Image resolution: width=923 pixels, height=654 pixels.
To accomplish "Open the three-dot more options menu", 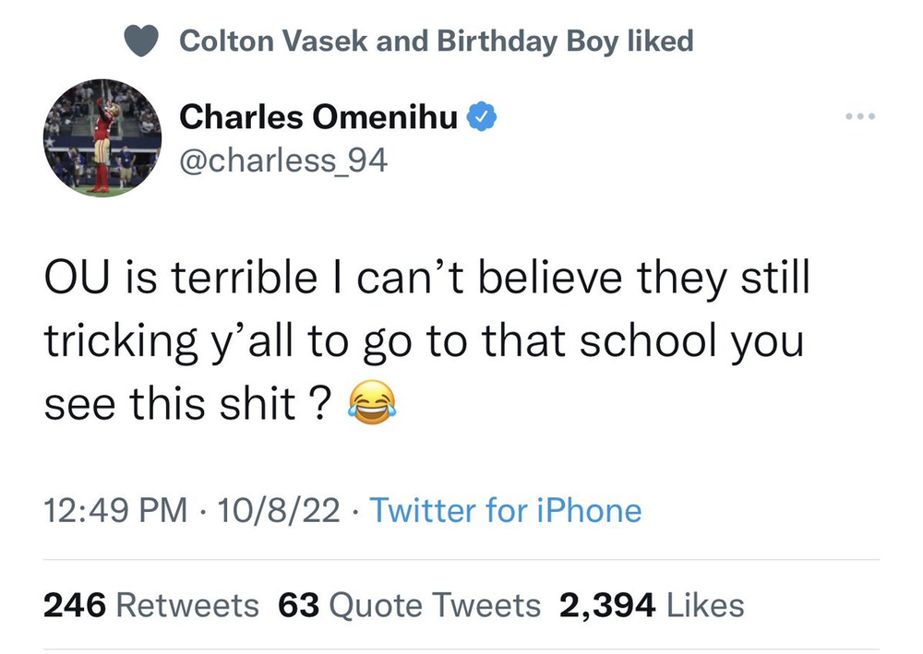I will tap(857, 118).
